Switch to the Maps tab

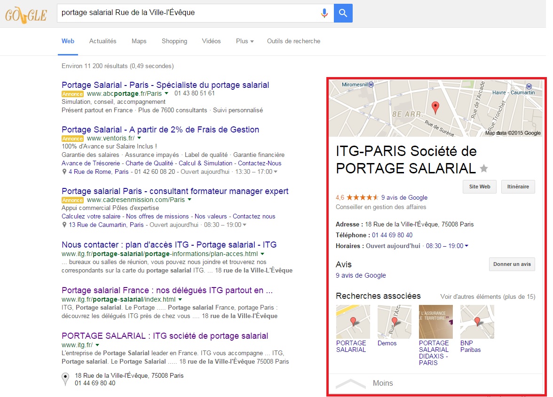click(x=139, y=41)
